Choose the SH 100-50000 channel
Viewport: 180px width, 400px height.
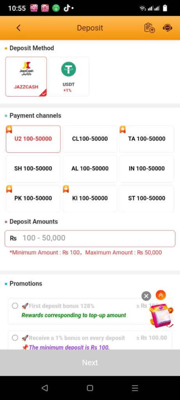pyautogui.click(x=33, y=169)
